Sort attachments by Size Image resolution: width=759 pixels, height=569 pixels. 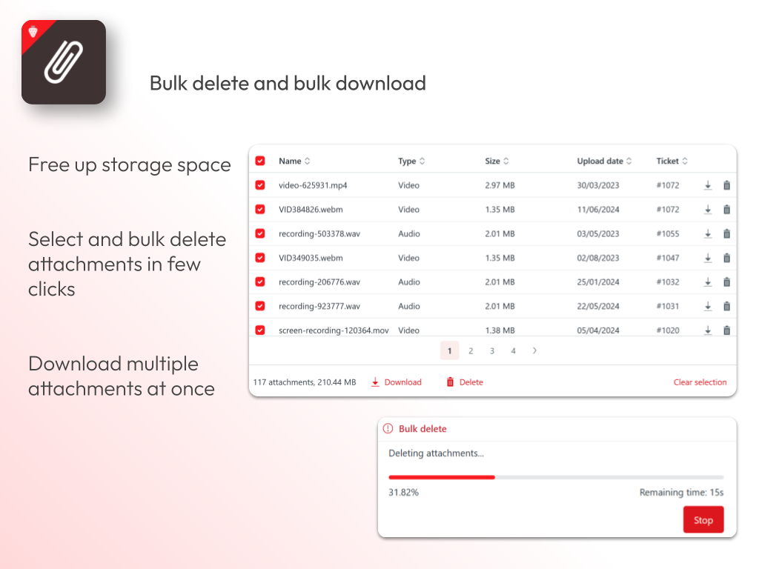pyautogui.click(x=496, y=161)
